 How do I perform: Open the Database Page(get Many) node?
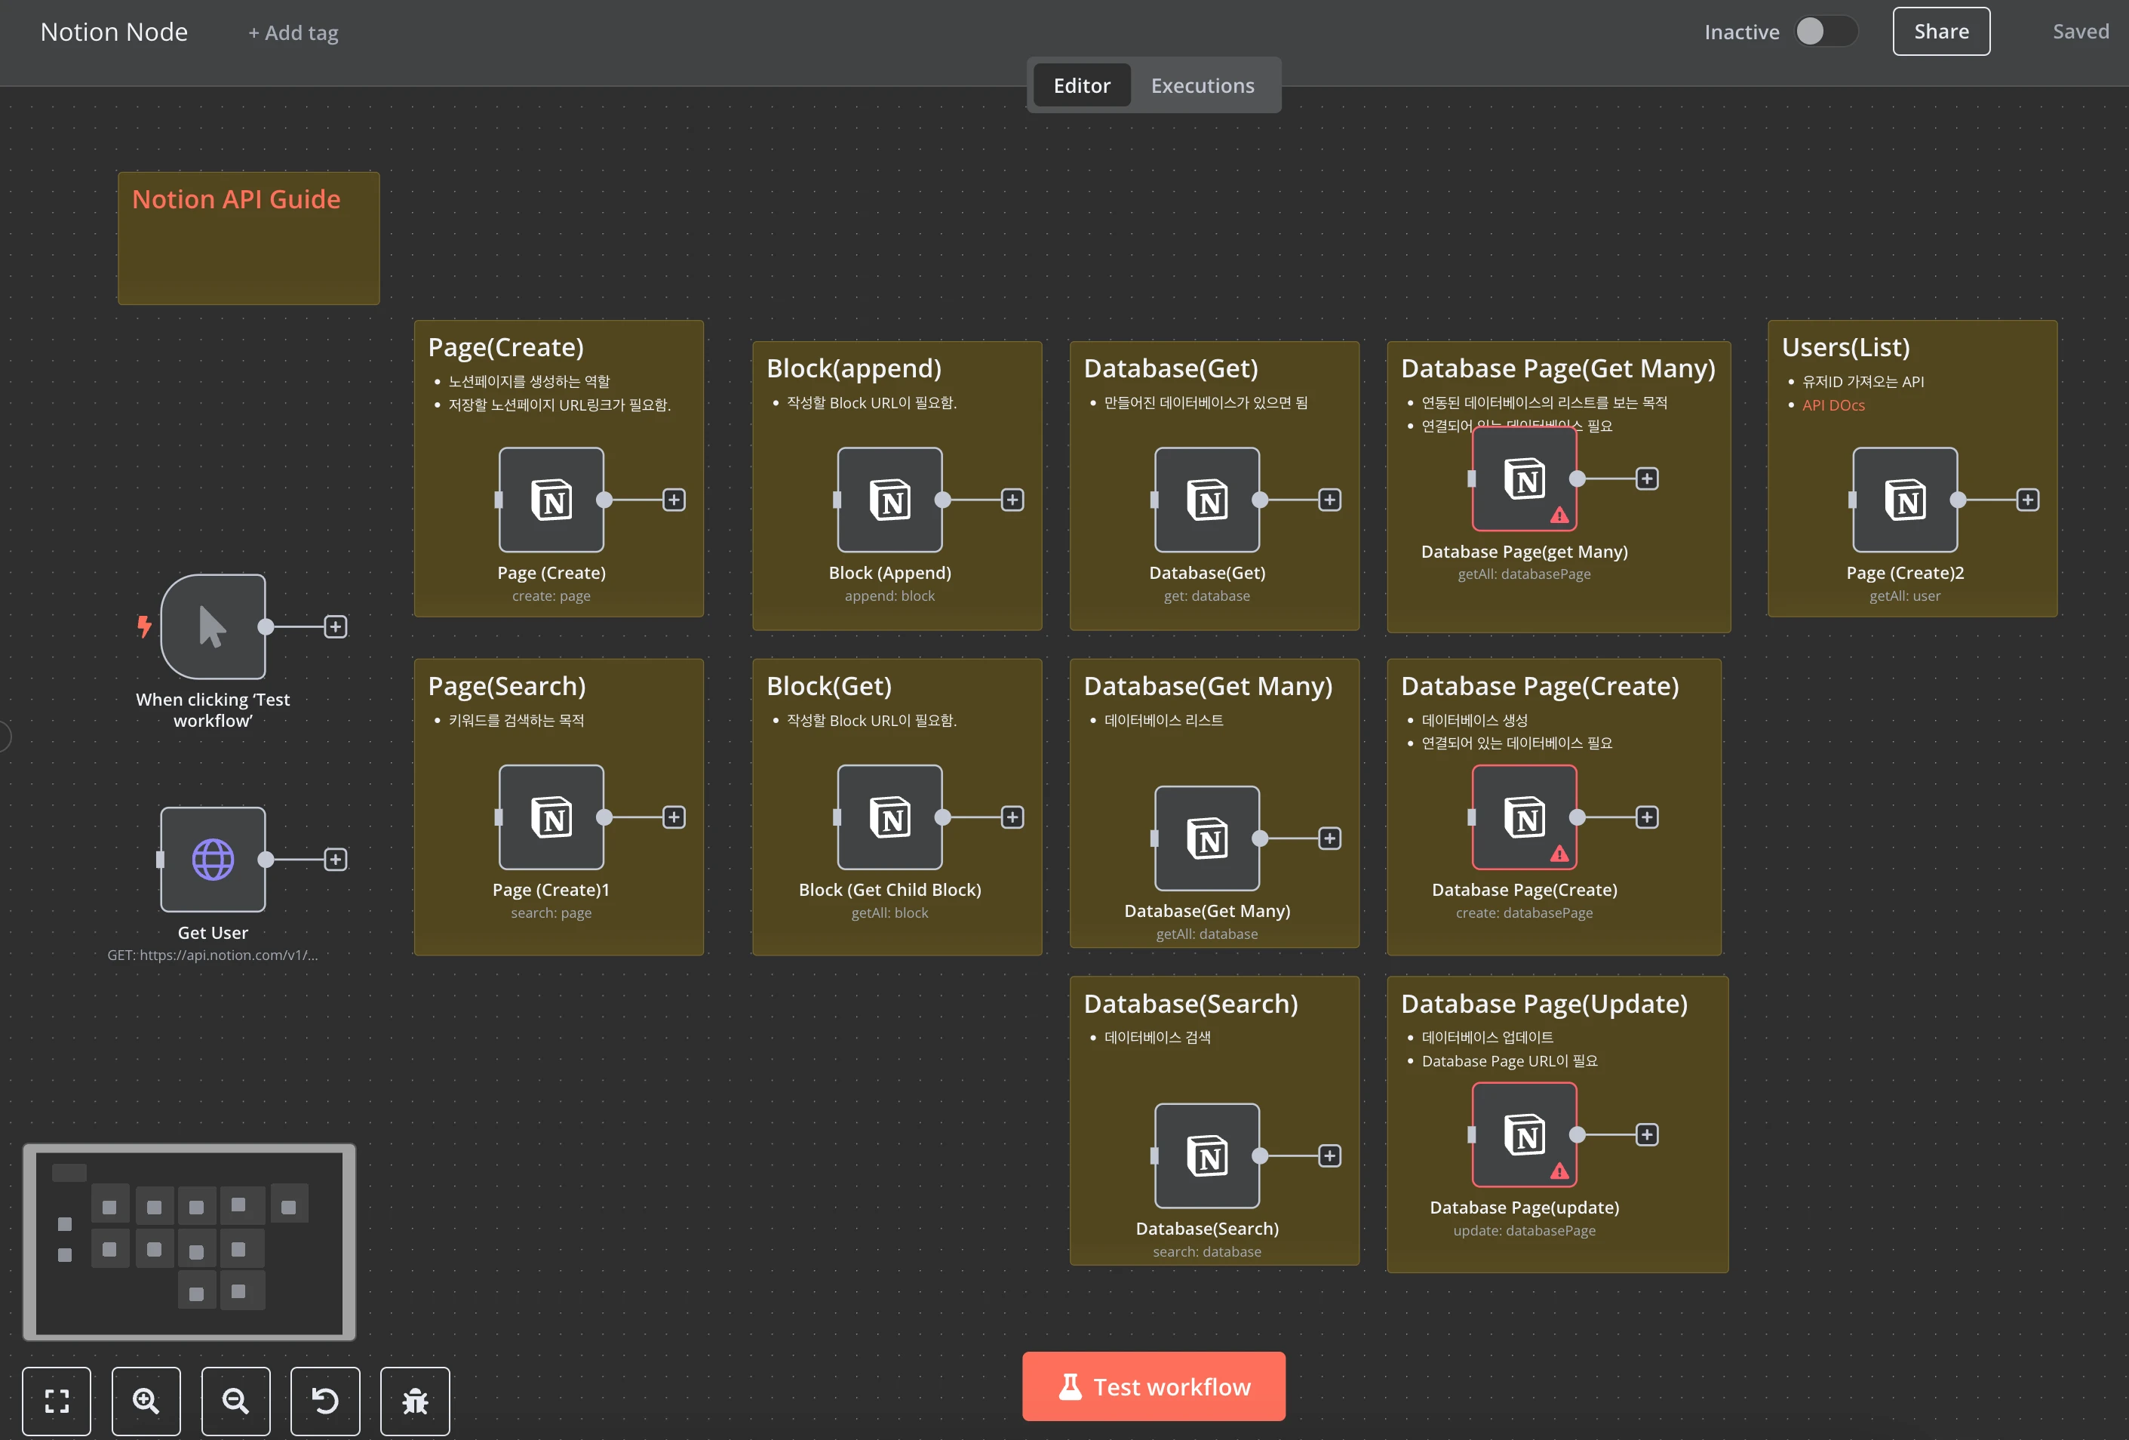point(1525,478)
